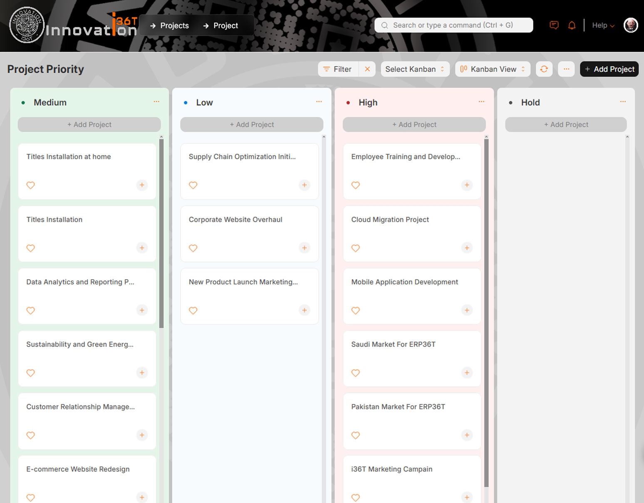Focus the search or command input field
Image resolution: width=644 pixels, height=503 pixels.
(453, 25)
